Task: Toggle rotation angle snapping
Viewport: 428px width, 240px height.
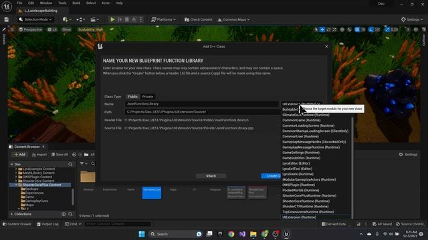Action: [x=371, y=29]
